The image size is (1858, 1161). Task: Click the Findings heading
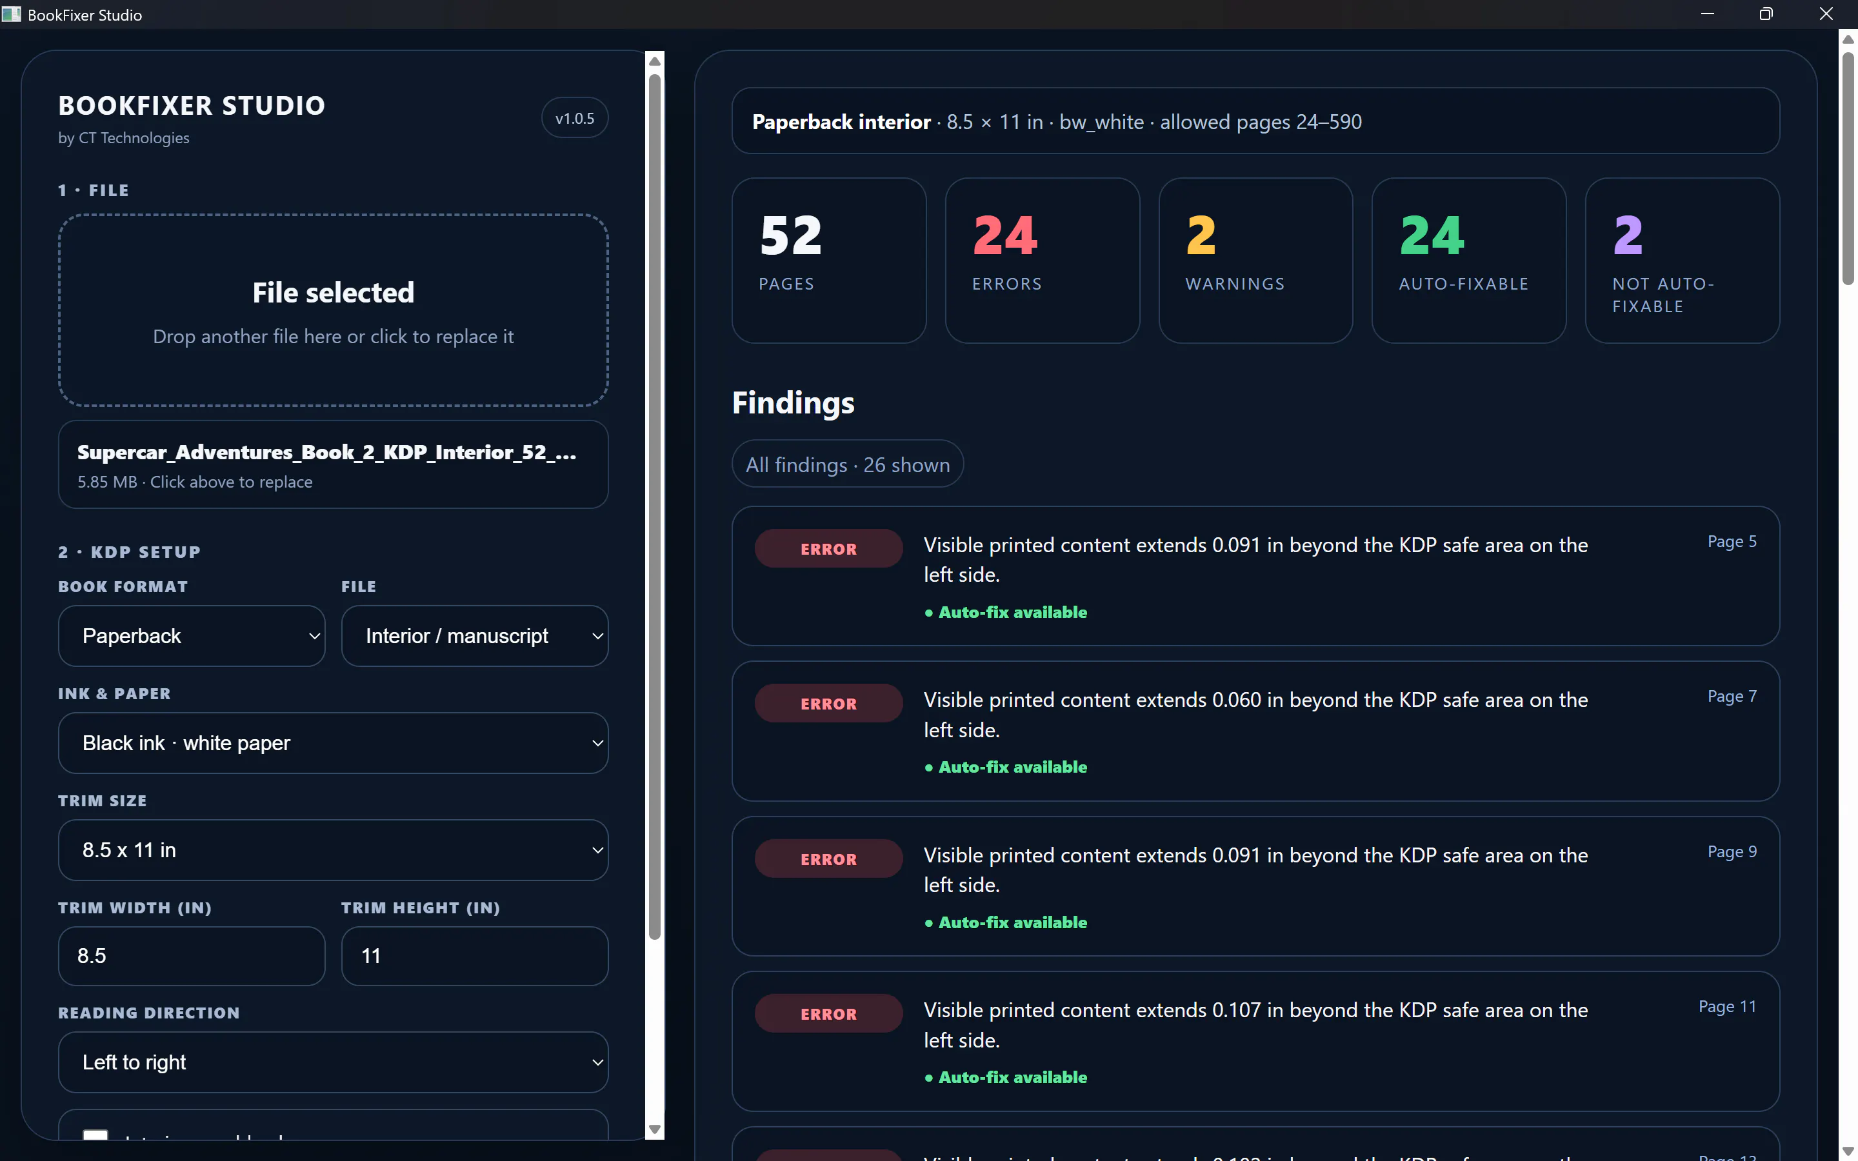click(793, 402)
